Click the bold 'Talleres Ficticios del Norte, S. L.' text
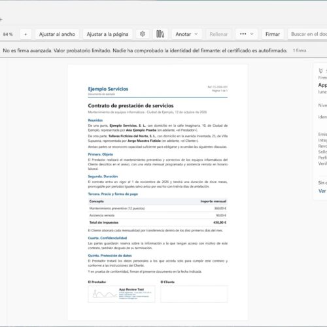Viewport: 327px width, 327px height. (132, 136)
